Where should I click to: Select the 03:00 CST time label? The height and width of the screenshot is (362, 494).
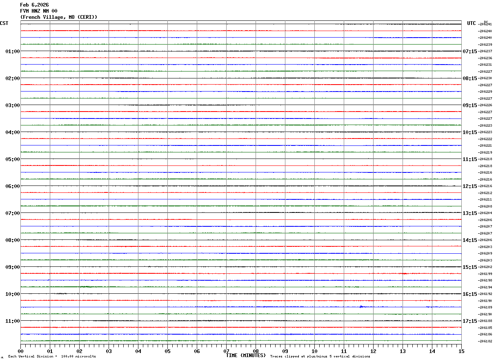click(13, 105)
